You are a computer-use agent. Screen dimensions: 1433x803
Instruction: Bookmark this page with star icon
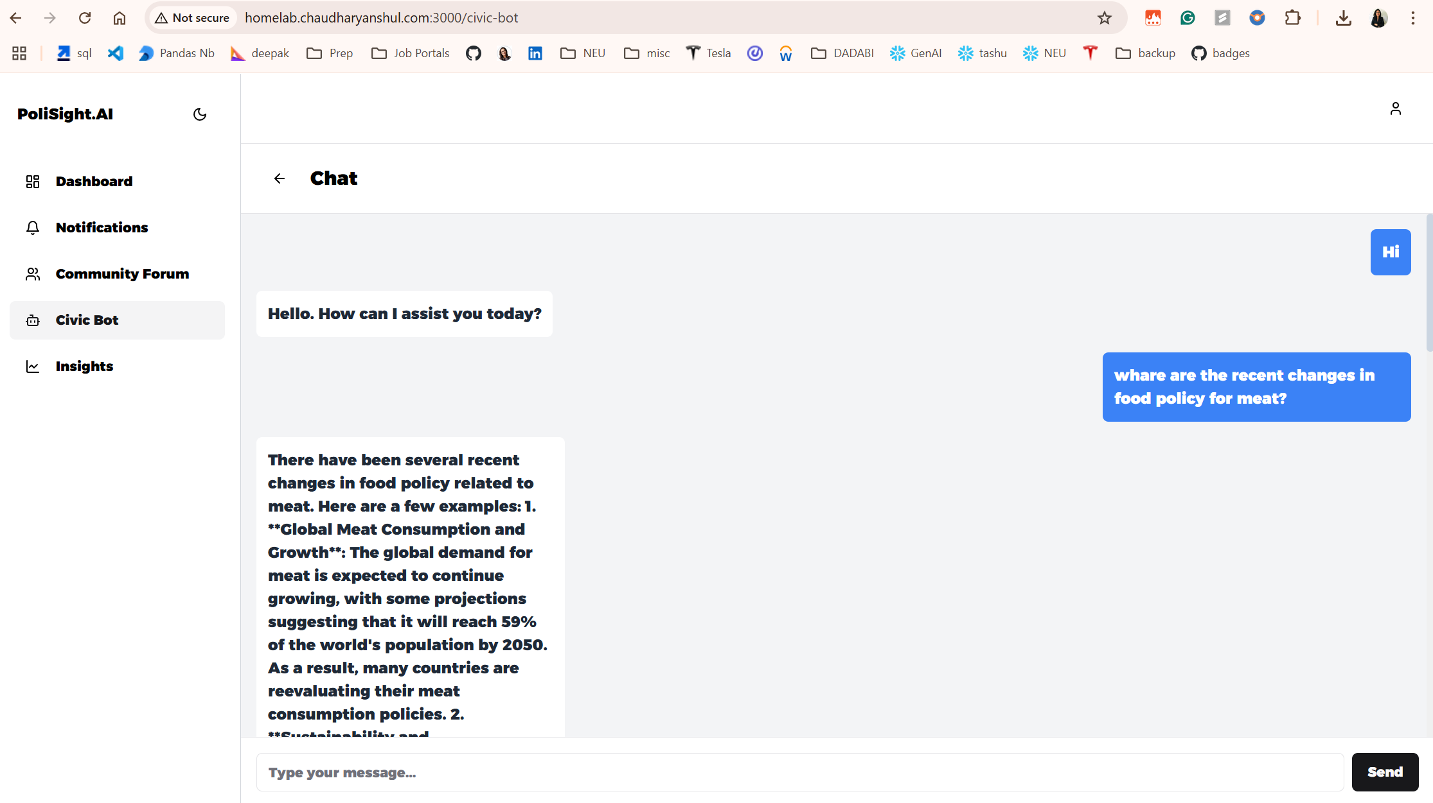pos(1104,18)
